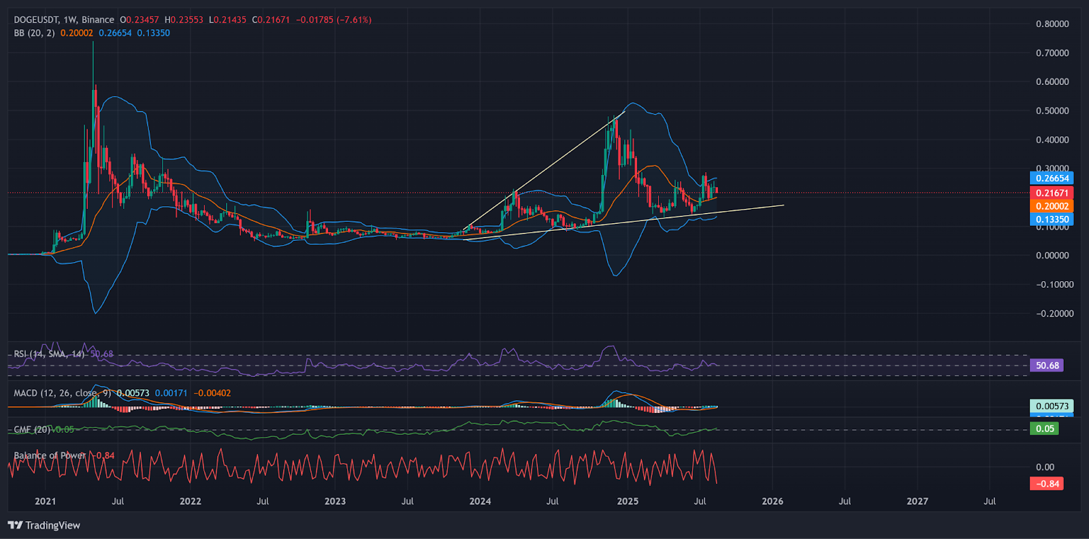The image size is (1089, 539).
Task: Click the 2025 label on time axis
Action: 628,502
